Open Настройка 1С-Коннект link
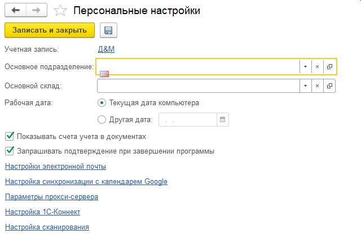 pyautogui.click(x=43, y=212)
